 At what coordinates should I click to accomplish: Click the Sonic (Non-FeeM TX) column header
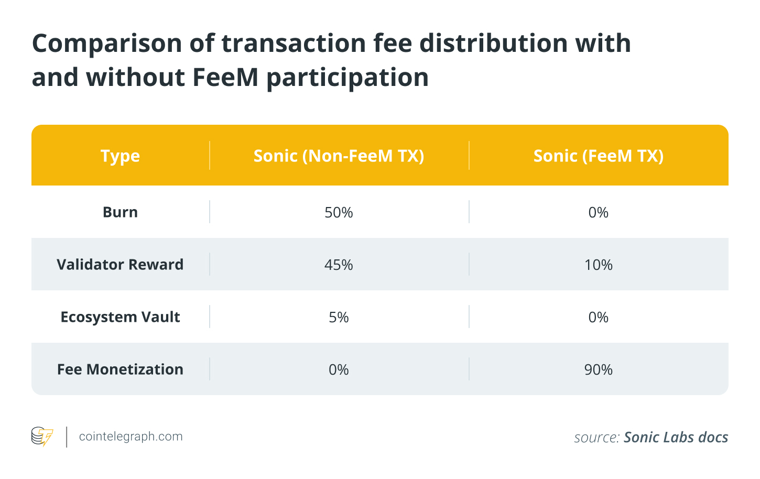tap(339, 156)
